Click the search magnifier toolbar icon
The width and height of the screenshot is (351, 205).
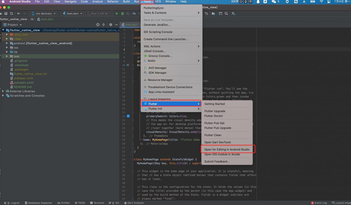[226, 13]
